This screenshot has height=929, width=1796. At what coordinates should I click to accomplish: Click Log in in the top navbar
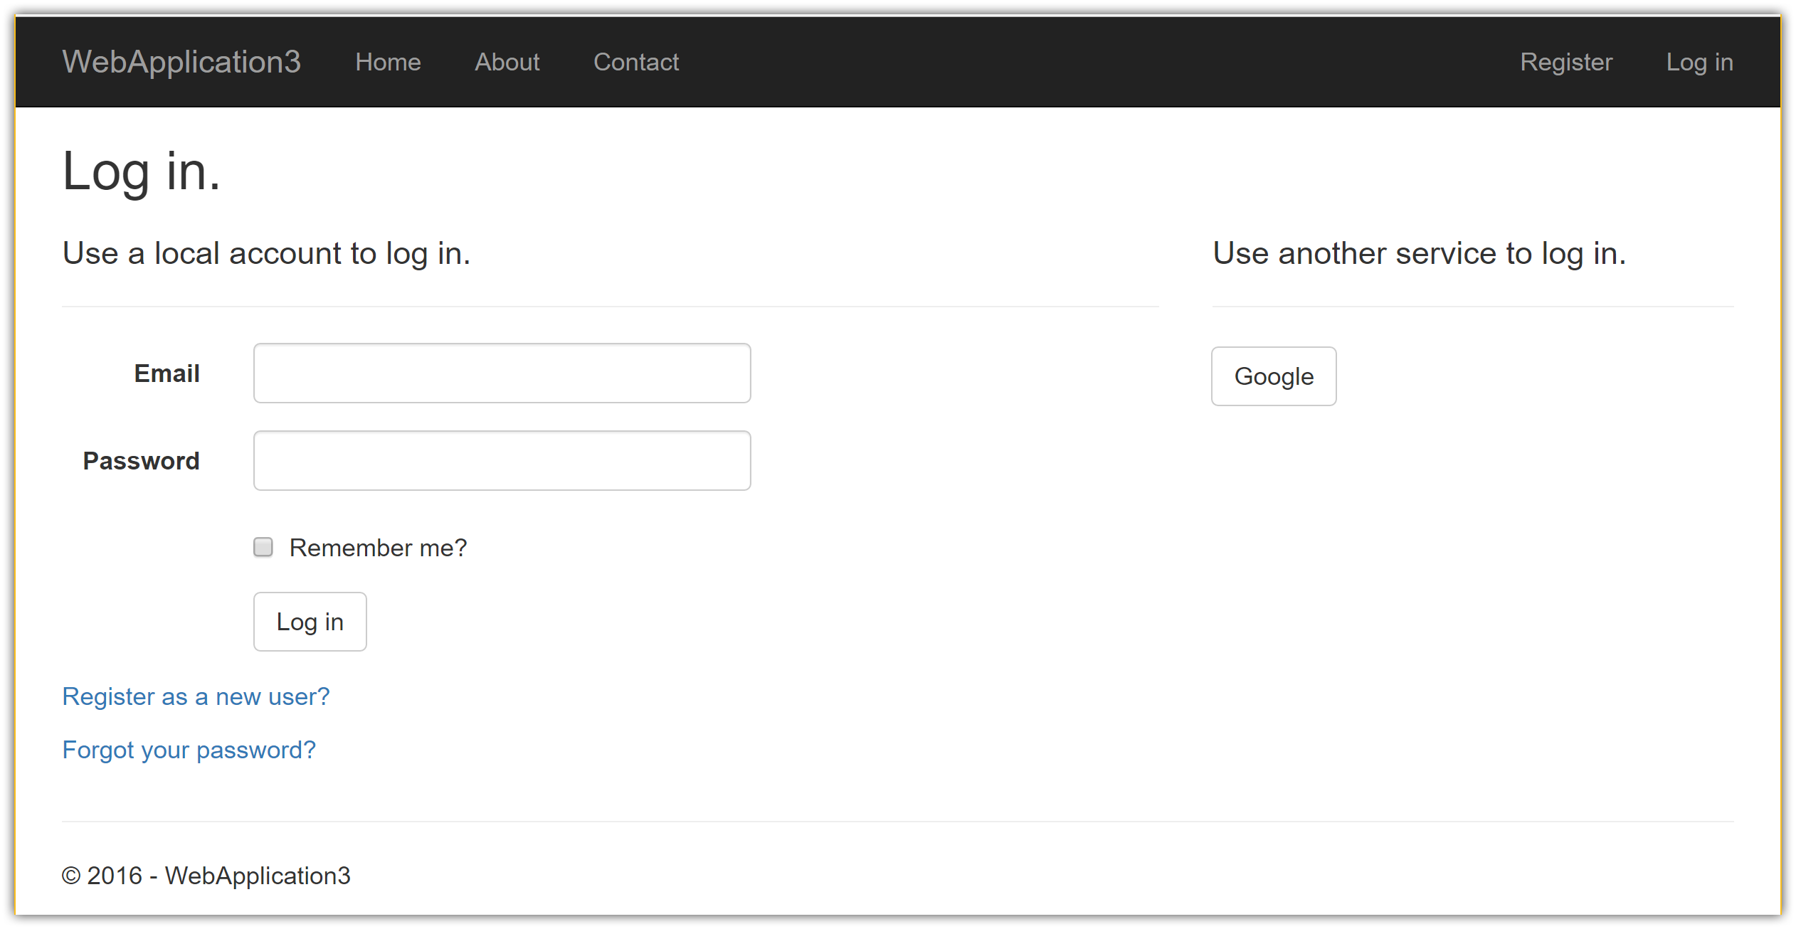click(1699, 62)
